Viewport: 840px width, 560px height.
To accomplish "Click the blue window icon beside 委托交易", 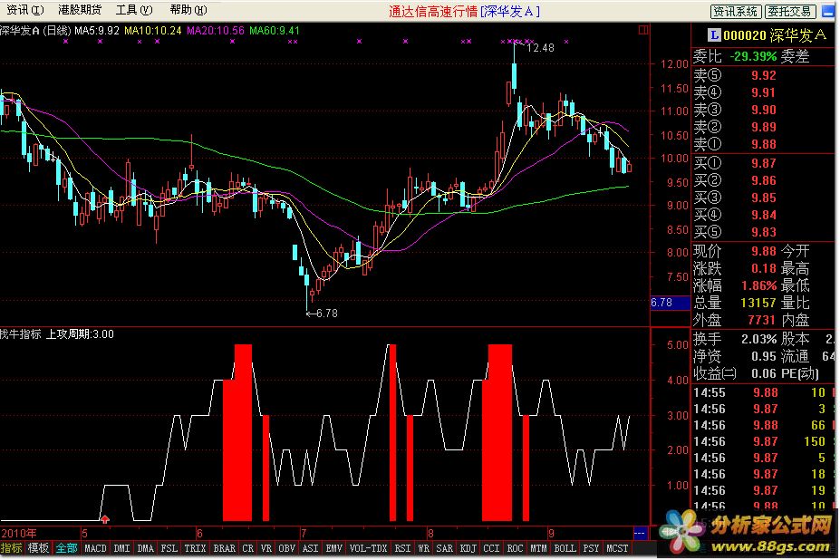I will pyautogui.click(x=828, y=11).
